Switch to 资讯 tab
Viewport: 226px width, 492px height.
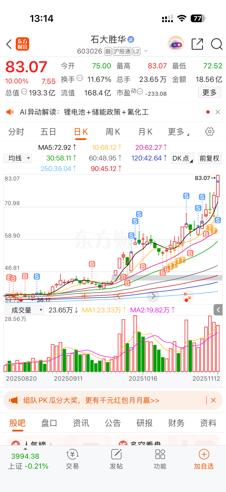click(81, 423)
